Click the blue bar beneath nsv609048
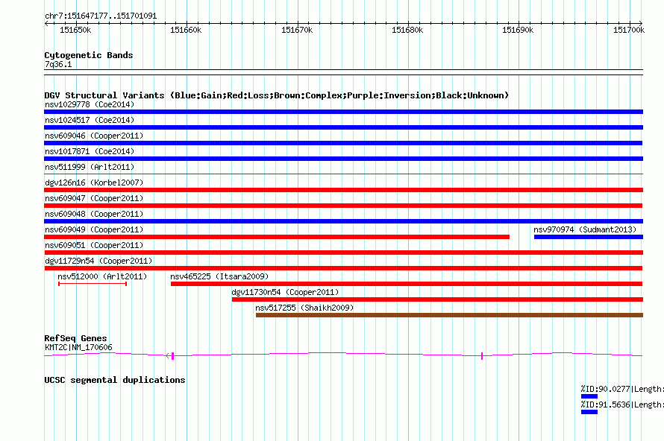Viewport: 664px width, 441px height. click(x=343, y=221)
